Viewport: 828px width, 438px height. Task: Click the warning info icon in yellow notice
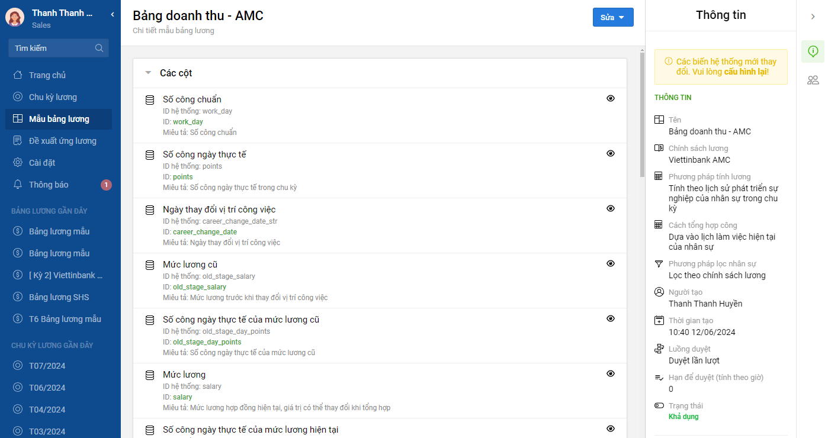[669, 61]
